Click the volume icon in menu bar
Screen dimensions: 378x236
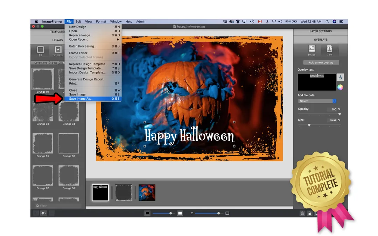280,21
